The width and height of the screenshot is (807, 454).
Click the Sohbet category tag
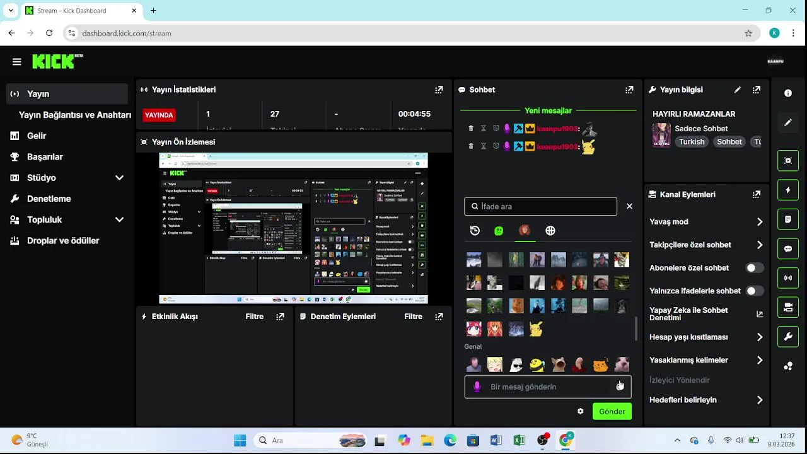[x=729, y=142]
